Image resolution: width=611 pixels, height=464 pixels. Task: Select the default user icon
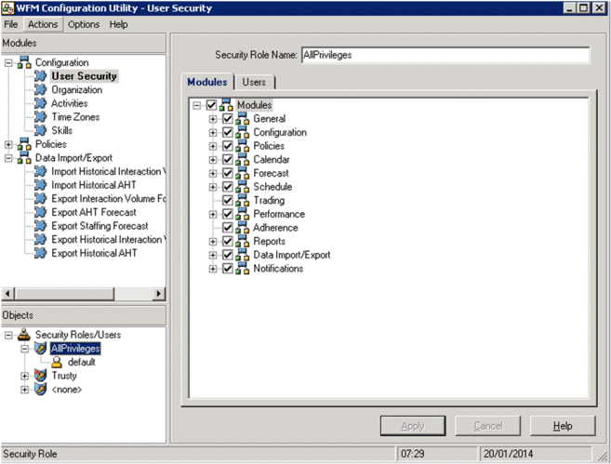click(x=58, y=363)
